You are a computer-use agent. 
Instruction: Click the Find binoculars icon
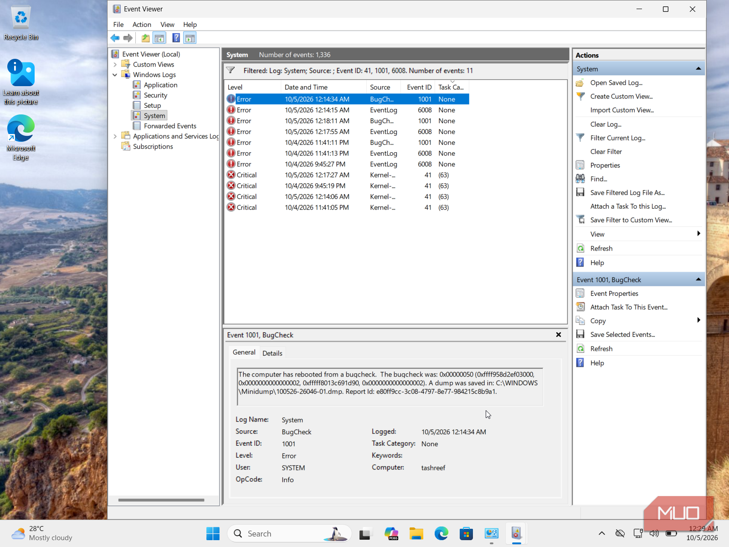pos(580,179)
